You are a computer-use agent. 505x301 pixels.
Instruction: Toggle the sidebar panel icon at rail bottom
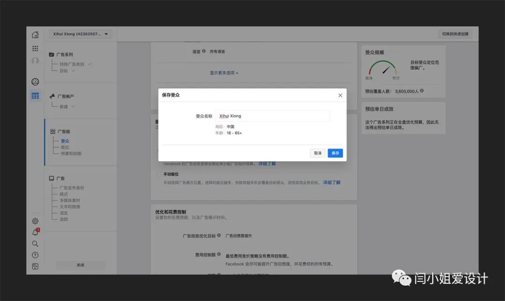pyautogui.click(x=35, y=266)
